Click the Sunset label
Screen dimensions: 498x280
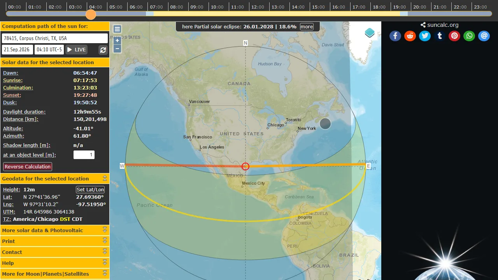12,95
